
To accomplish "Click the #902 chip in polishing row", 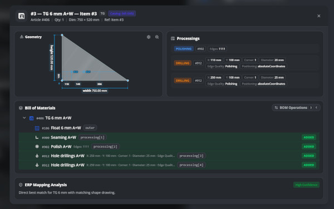I will [x=200, y=49].
